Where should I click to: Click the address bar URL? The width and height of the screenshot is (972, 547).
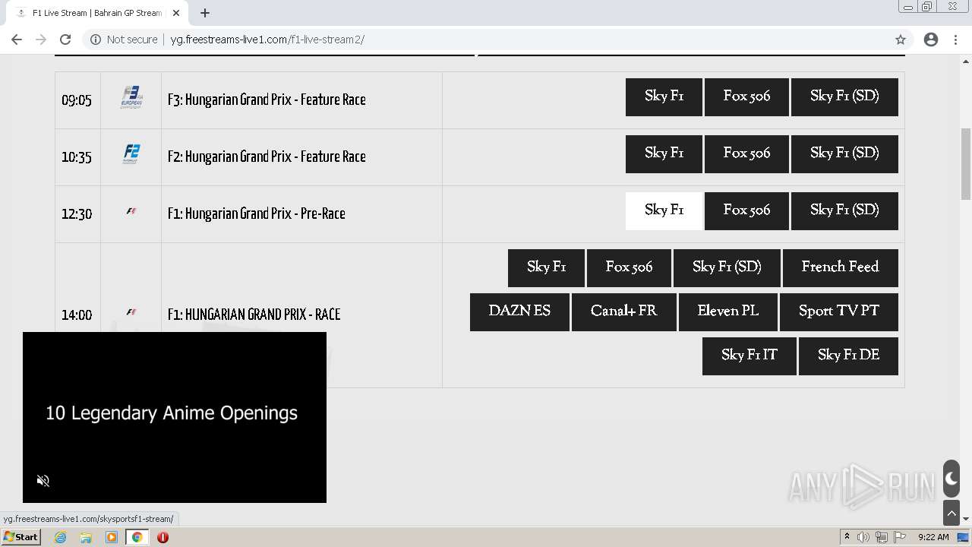coord(267,40)
